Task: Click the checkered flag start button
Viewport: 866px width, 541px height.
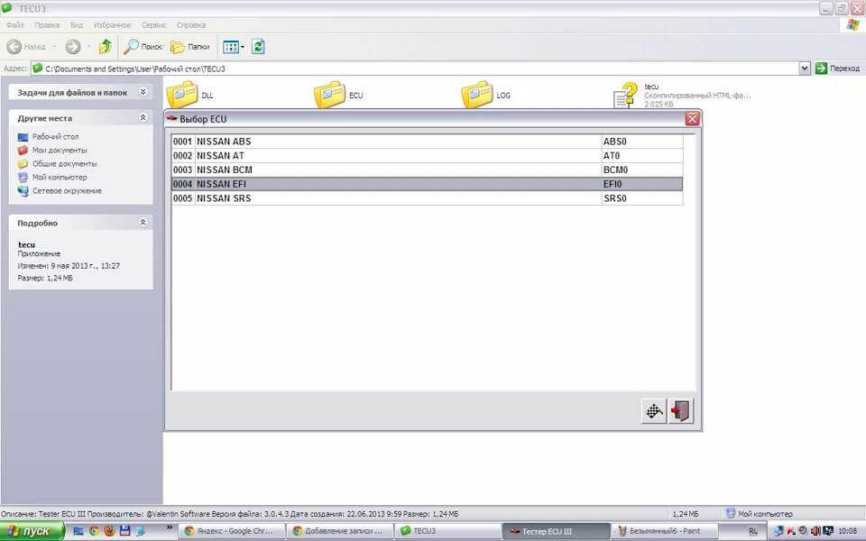Action: [x=654, y=411]
